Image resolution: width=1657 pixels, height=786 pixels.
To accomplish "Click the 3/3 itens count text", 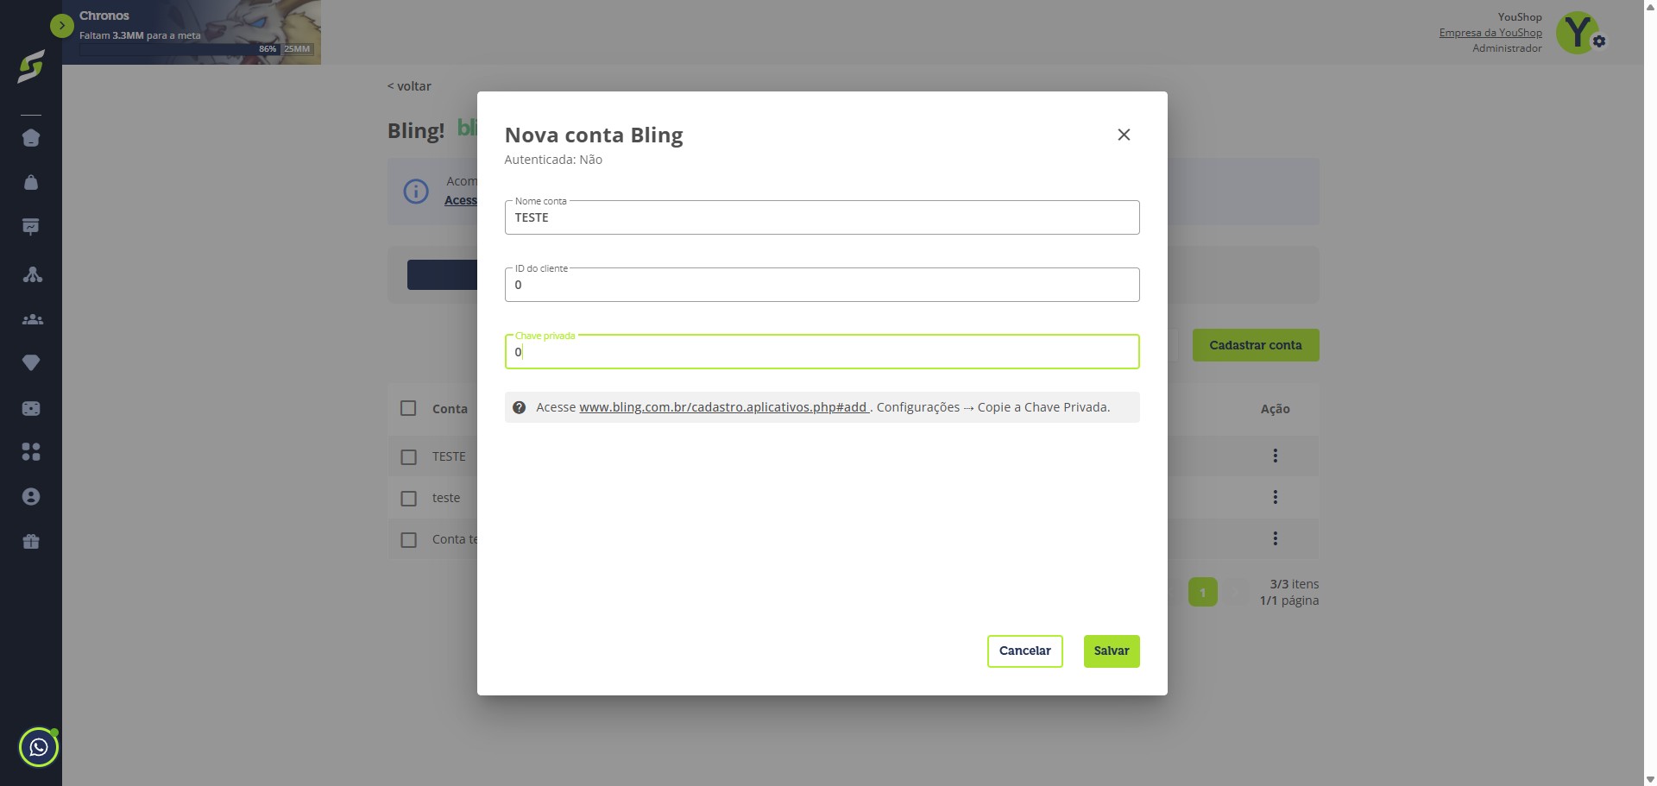I will tap(1295, 584).
